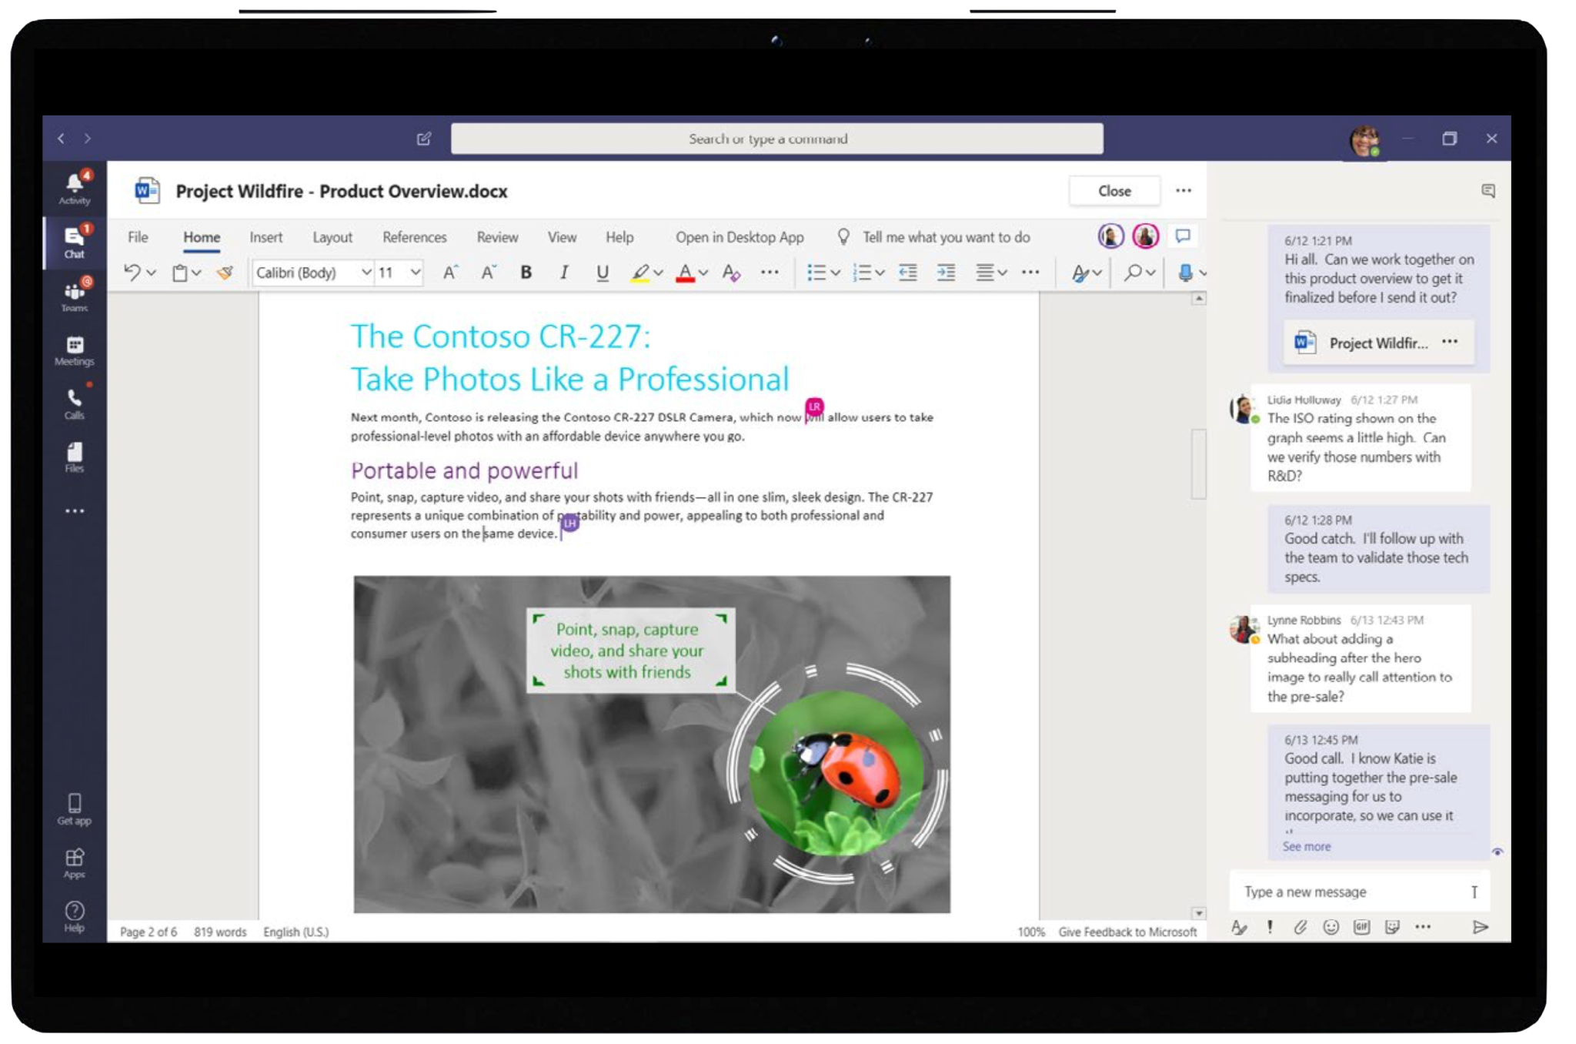Open the Calls section in sidebar

coord(75,403)
